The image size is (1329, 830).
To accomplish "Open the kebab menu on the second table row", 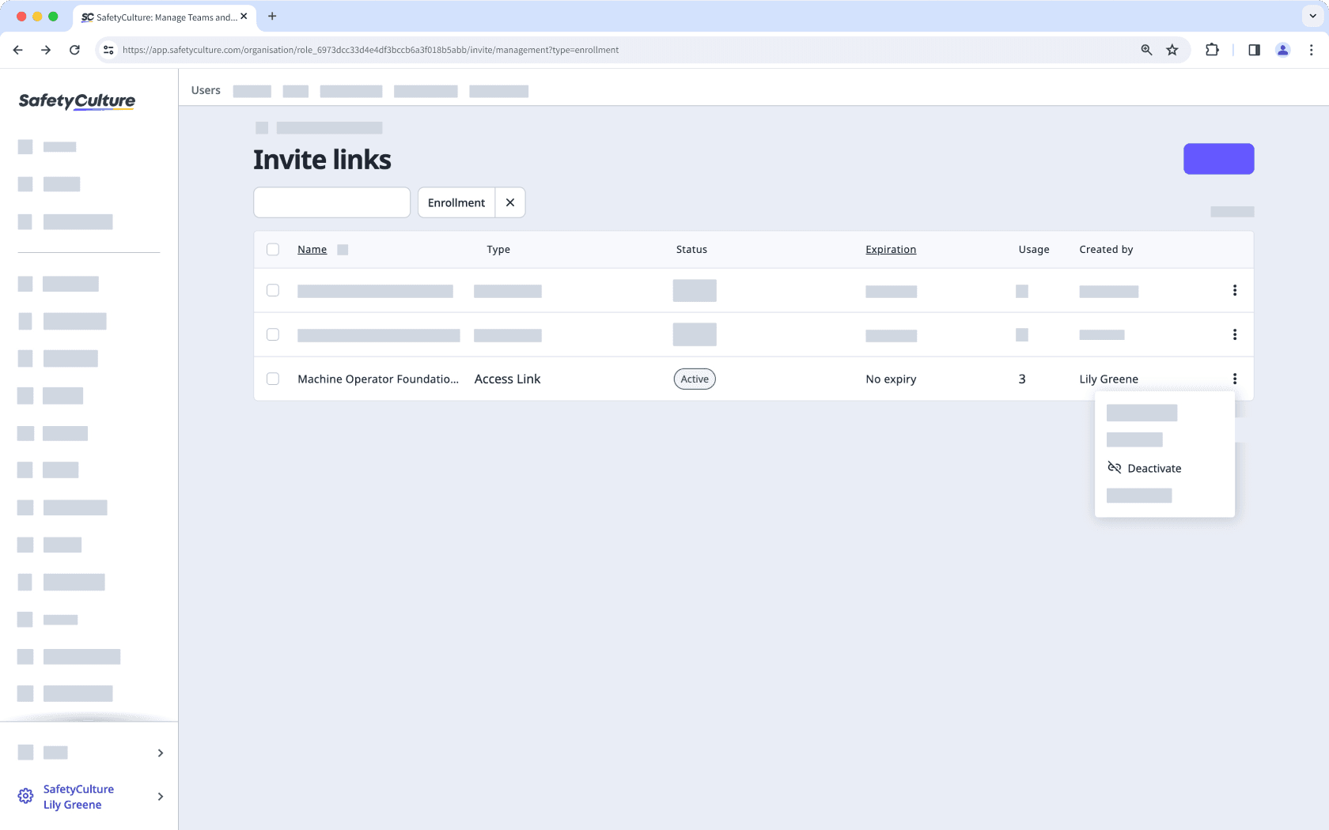I will 1235,334.
